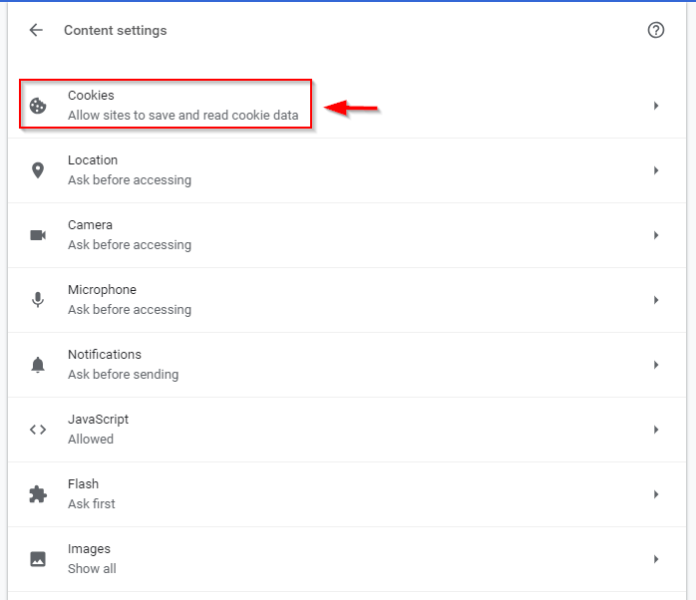Click the back arrow beside Content settings
This screenshot has width=696, height=600.
tap(37, 30)
